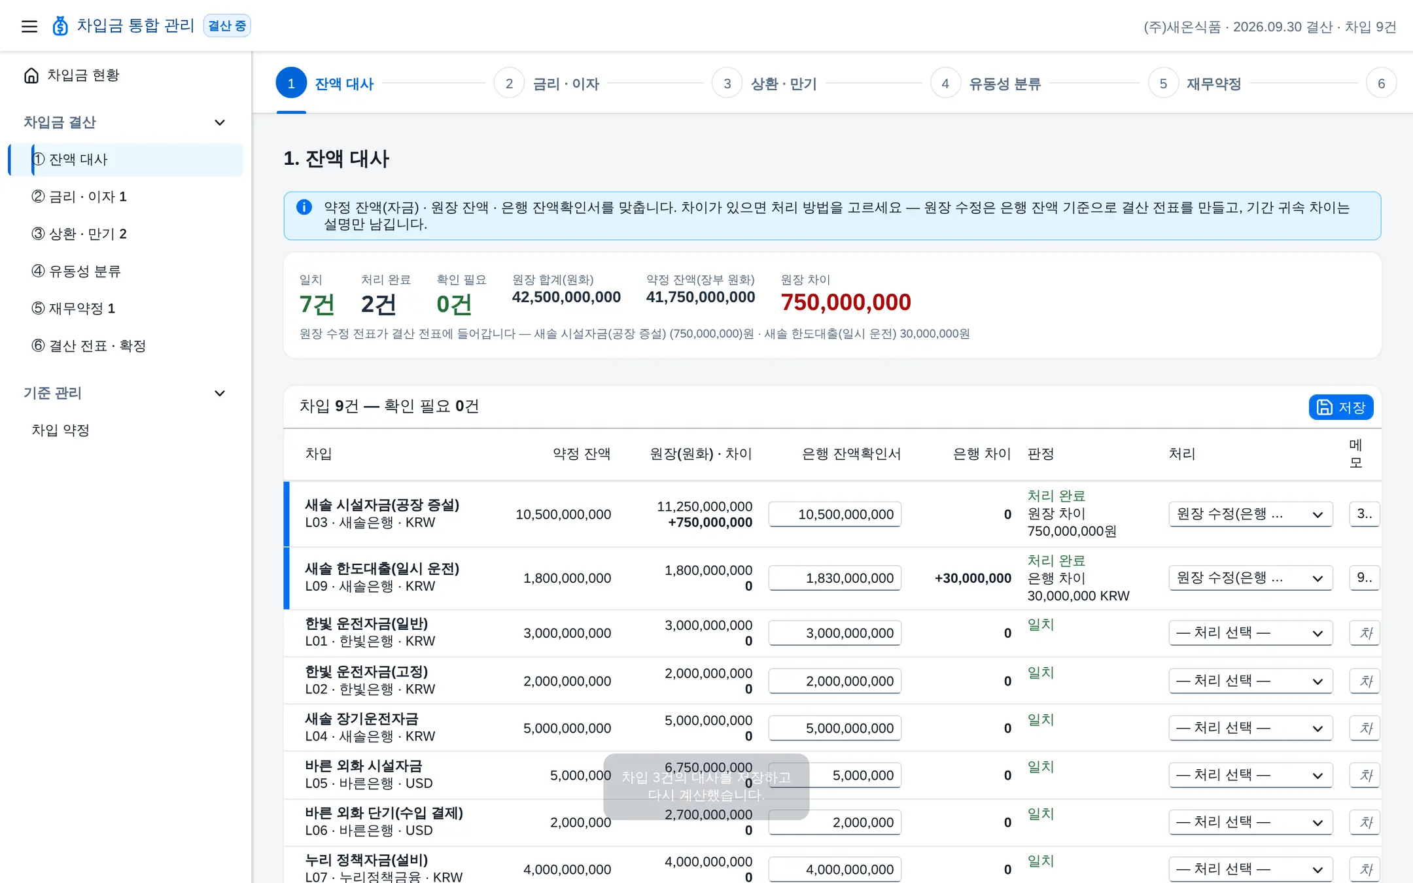The width and height of the screenshot is (1413, 883).
Task: Open 처리 dropdown for 새솔 한도대출(일시 운전)
Action: (x=1250, y=578)
